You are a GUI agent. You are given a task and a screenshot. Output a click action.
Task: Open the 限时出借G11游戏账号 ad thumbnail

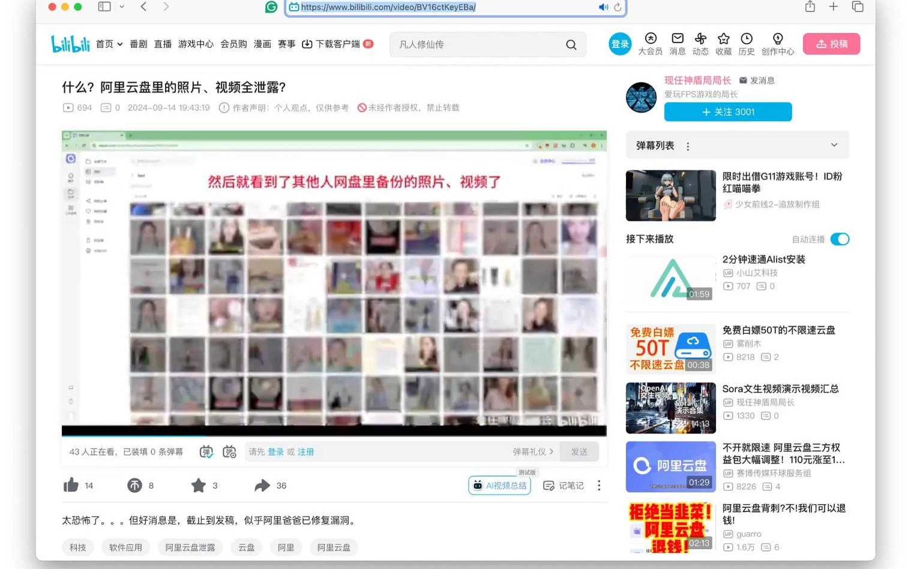pos(670,195)
